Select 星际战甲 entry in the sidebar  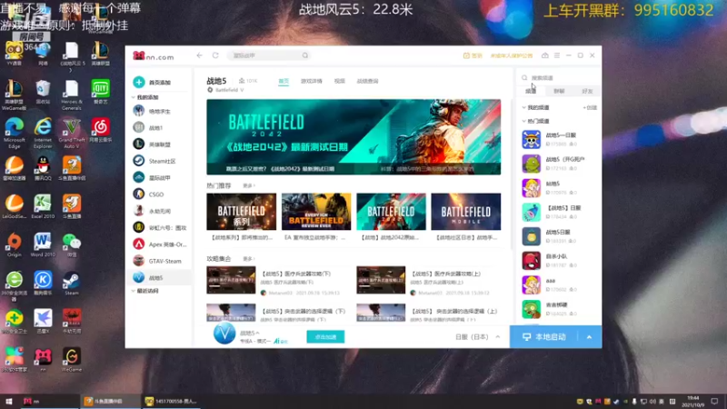click(x=159, y=177)
